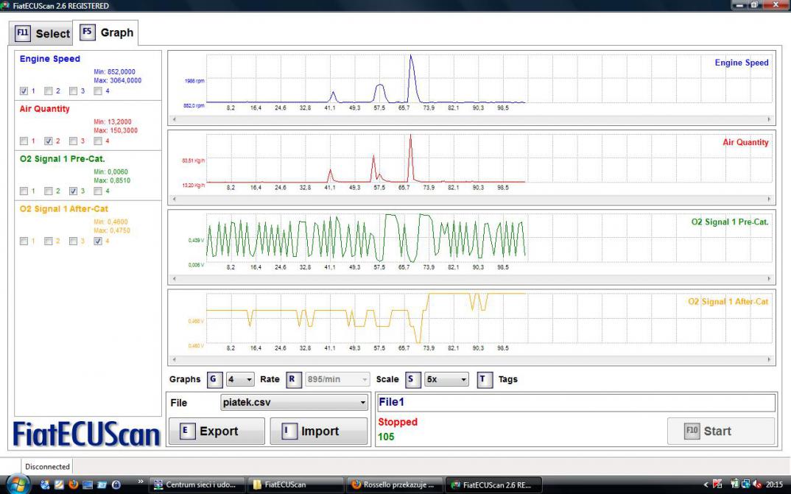Click the R shortcut icon beside Rate

pyautogui.click(x=294, y=379)
